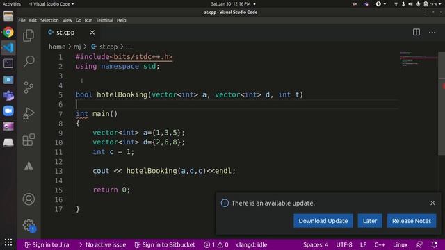Close the st.cpp editor tab
Viewport: 445px width, 250px height.
[92, 33]
